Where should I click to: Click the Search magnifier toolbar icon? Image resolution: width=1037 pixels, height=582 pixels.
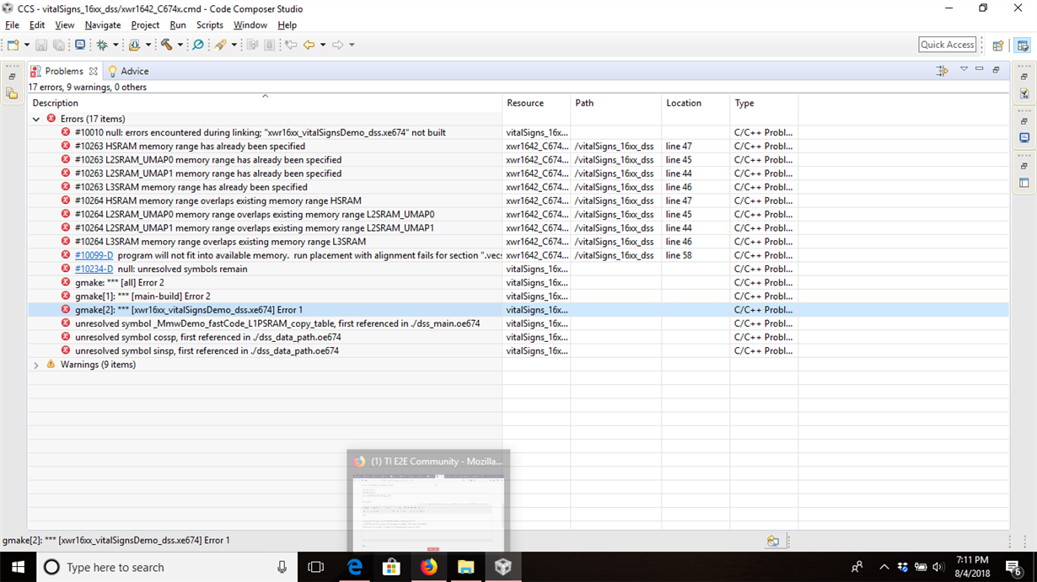[198, 45]
